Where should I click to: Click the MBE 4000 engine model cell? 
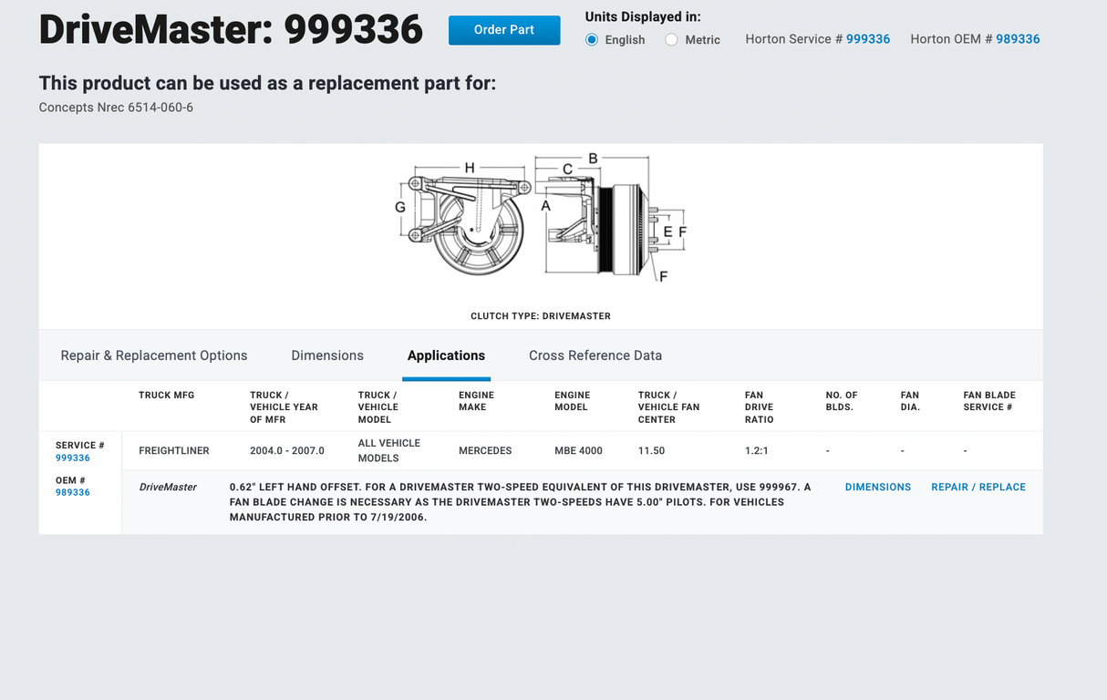(x=578, y=449)
